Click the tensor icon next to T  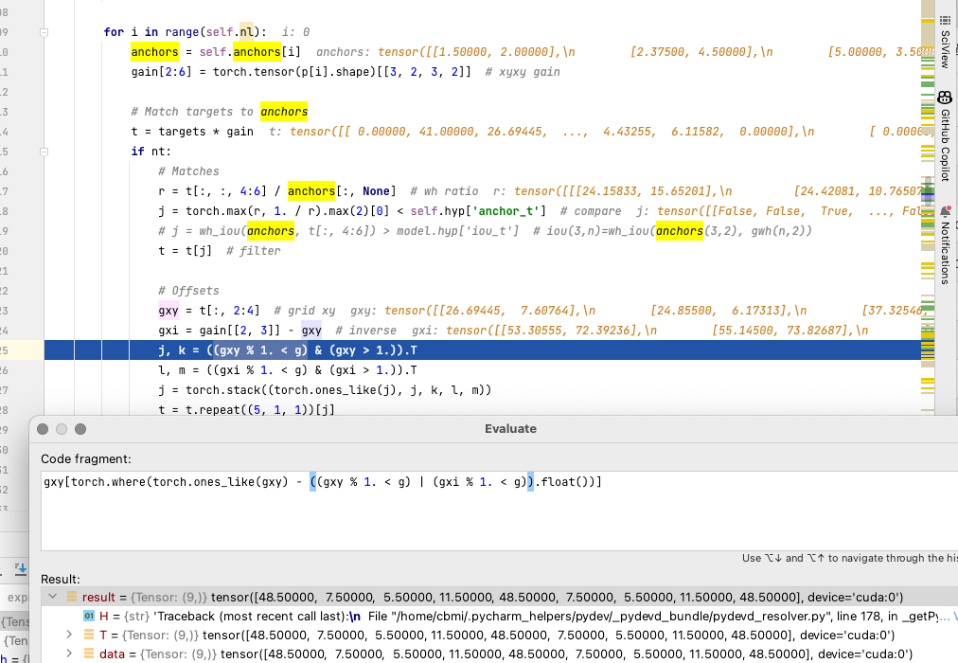click(89, 635)
